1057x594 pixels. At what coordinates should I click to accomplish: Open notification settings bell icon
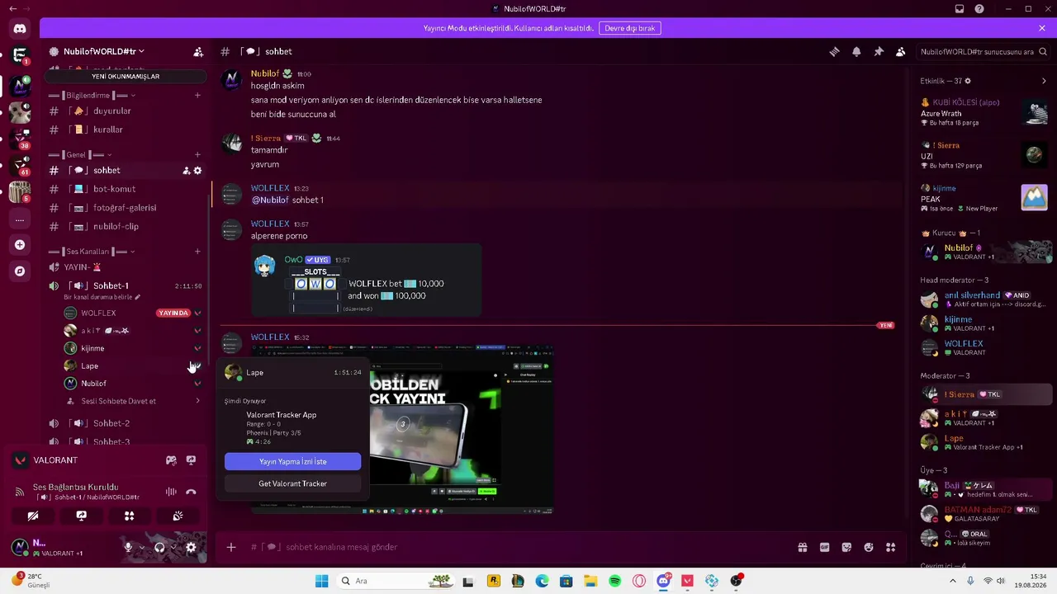(x=856, y=51)
